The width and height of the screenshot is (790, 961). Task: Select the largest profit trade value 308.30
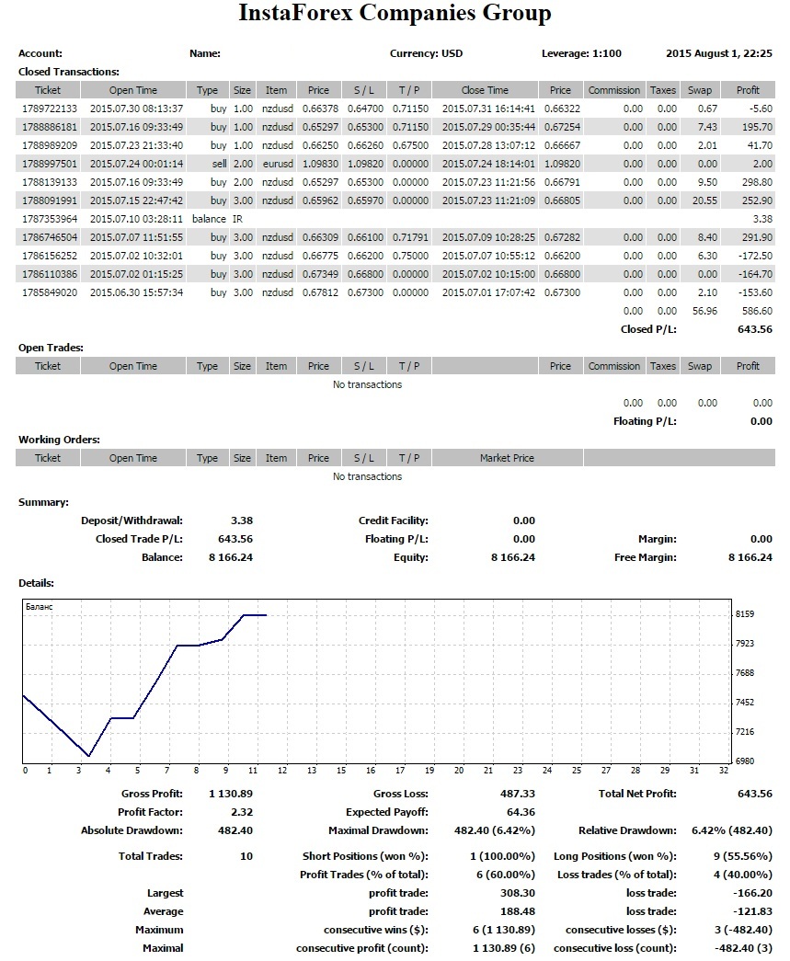[x=518, y=893]
